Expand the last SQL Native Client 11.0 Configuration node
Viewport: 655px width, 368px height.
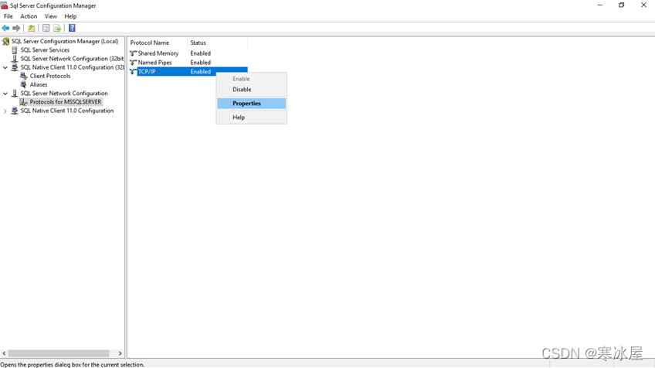tap(5, 111)
